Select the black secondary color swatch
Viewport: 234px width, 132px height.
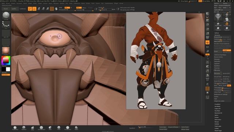pos(4,69)
